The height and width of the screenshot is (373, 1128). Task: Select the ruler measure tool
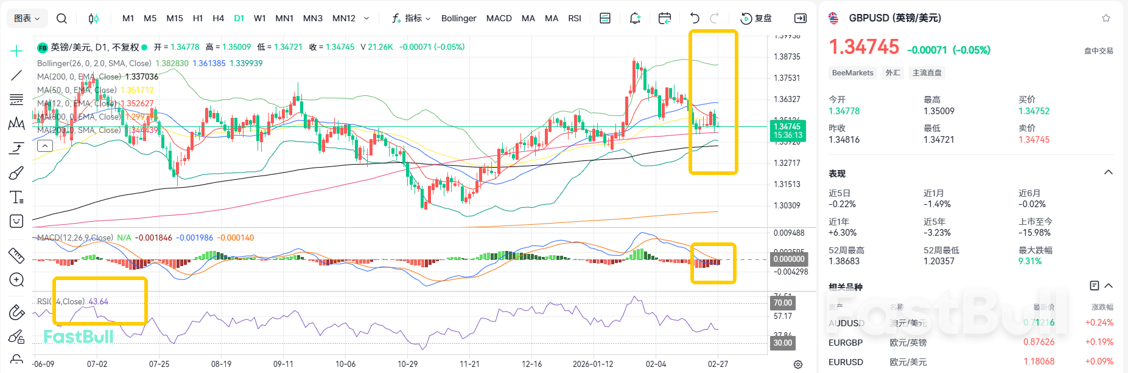(16, 255)
